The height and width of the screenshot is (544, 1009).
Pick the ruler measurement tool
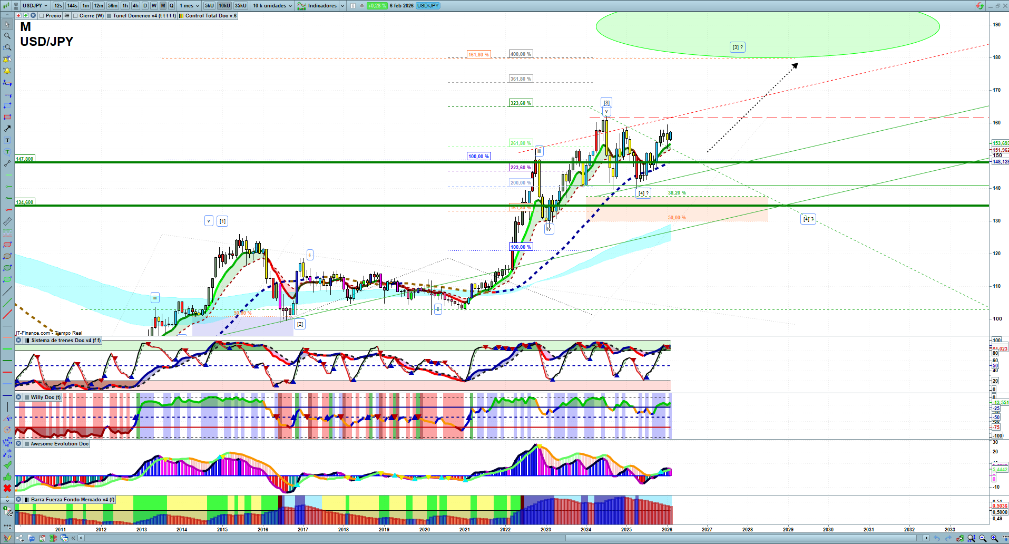tap(7, 221)
